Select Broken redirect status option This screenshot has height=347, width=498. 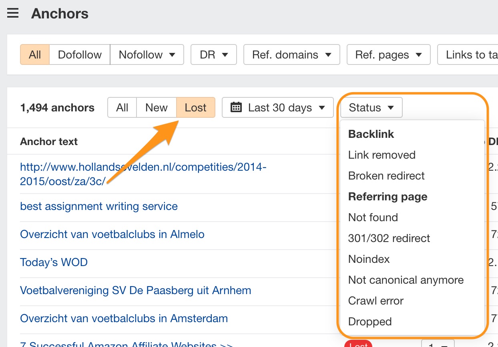386,176
